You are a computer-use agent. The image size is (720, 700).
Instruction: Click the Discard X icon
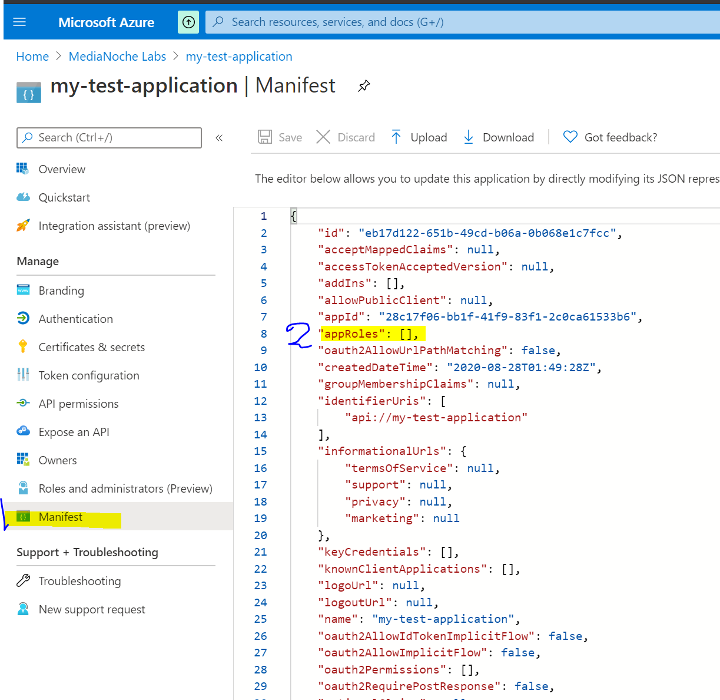click(323, 137)
